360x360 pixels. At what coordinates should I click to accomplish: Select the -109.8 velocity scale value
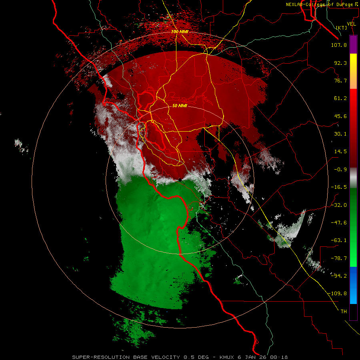337,294
